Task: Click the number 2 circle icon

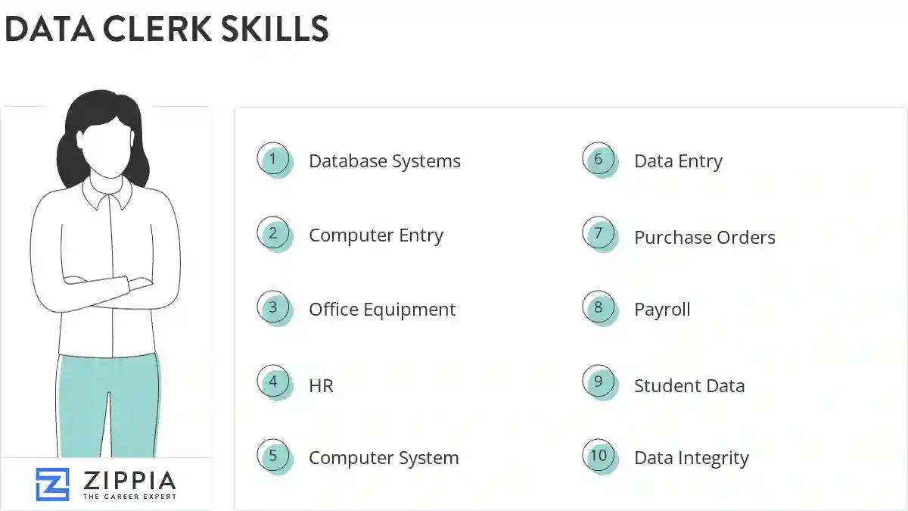Action: (273, 234)
